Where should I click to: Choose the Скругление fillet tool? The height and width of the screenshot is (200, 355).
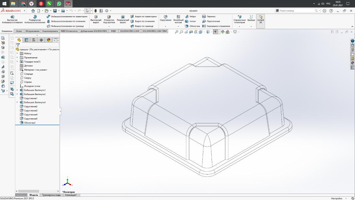[166, 18]
